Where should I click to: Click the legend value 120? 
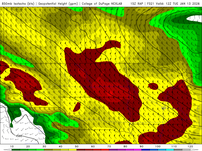point(190,146)
